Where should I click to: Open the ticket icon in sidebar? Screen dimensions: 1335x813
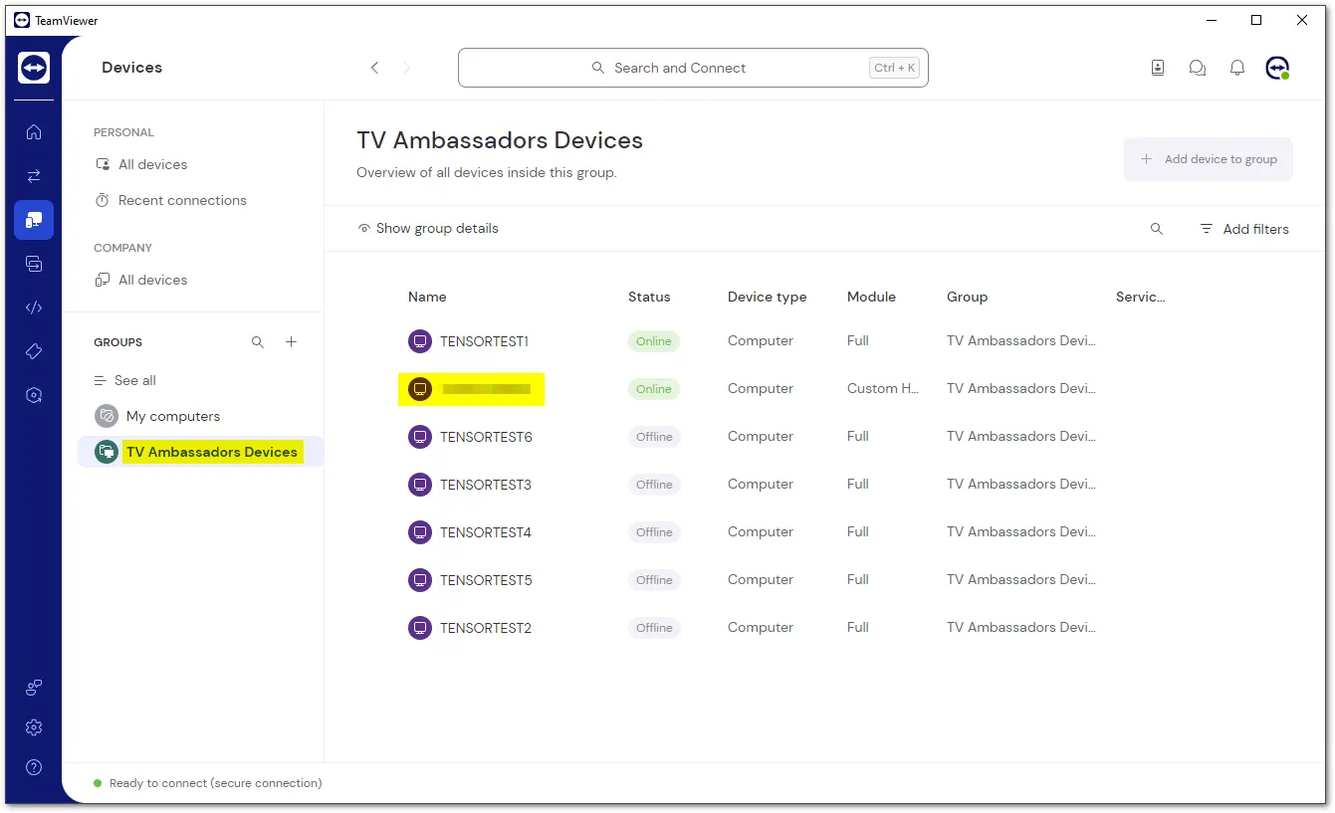(x=34, y=351)
